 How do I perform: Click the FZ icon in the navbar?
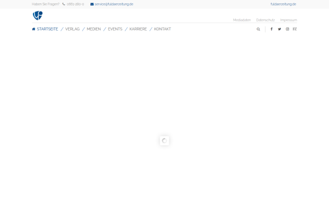[295, 29]
